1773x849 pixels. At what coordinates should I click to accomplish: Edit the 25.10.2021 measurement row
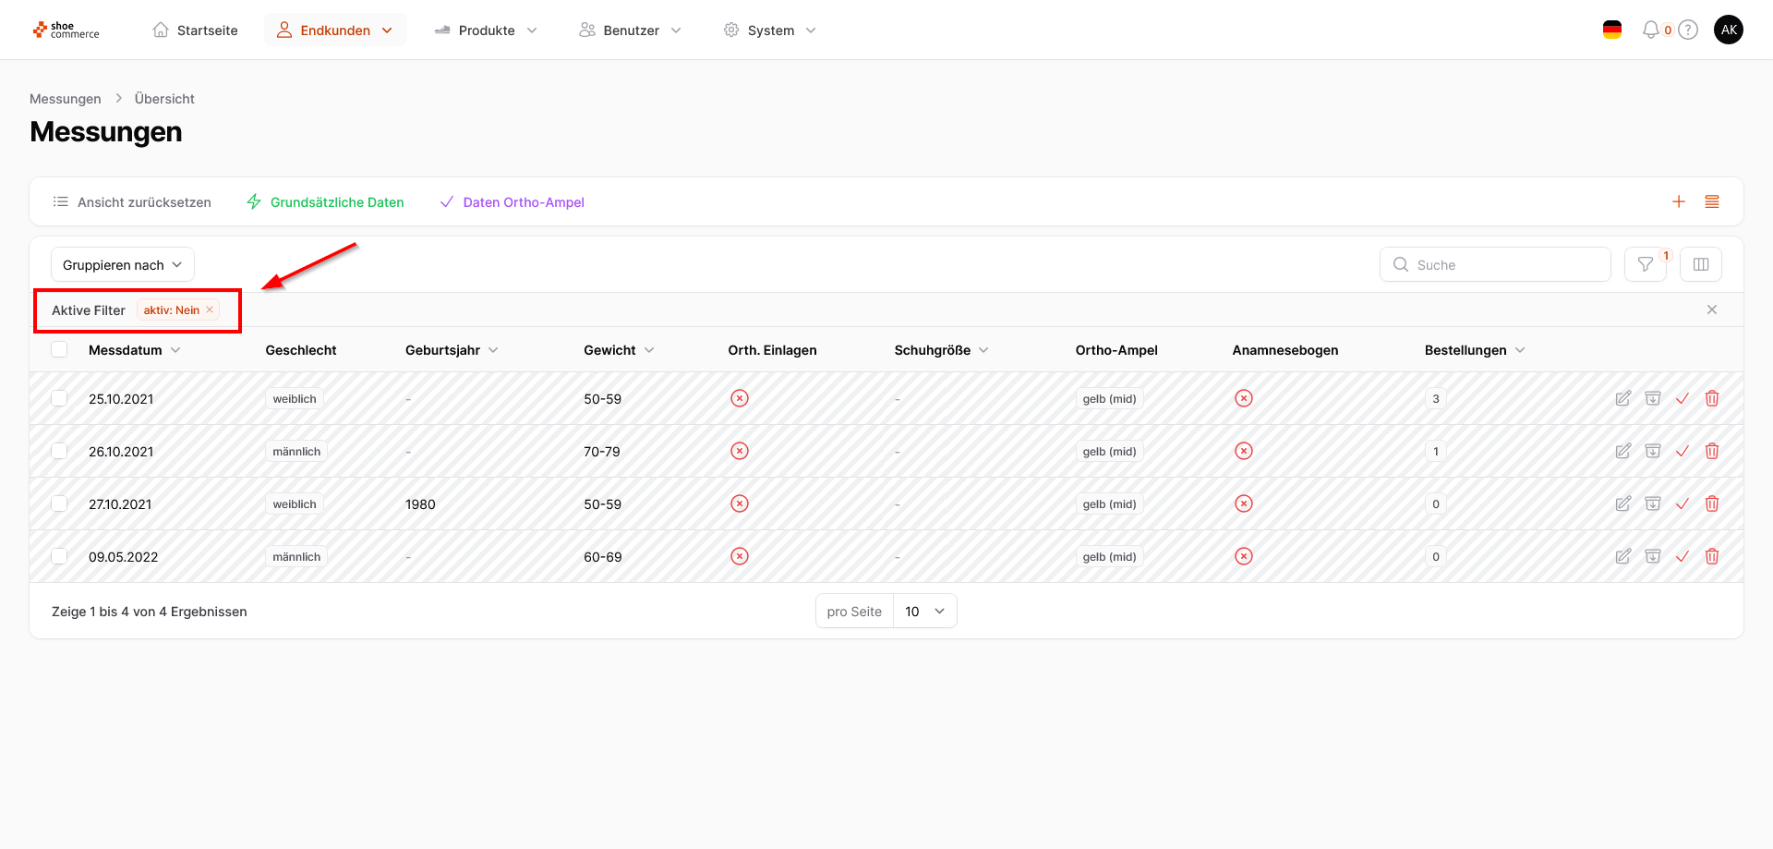pos(1622,399)
